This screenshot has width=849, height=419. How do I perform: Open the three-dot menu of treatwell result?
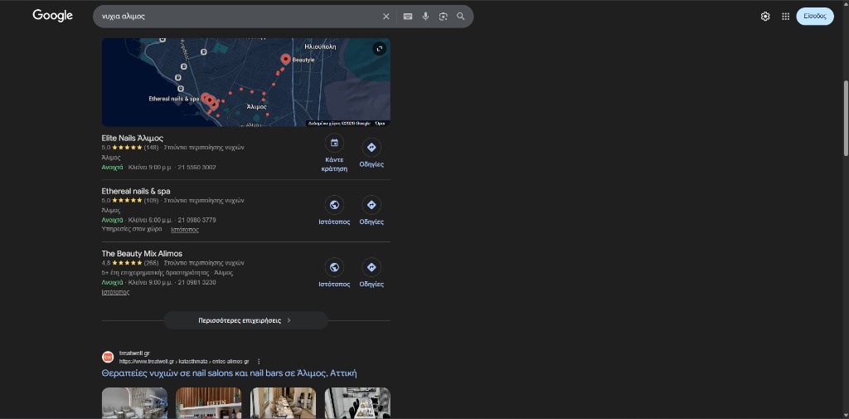259,362
